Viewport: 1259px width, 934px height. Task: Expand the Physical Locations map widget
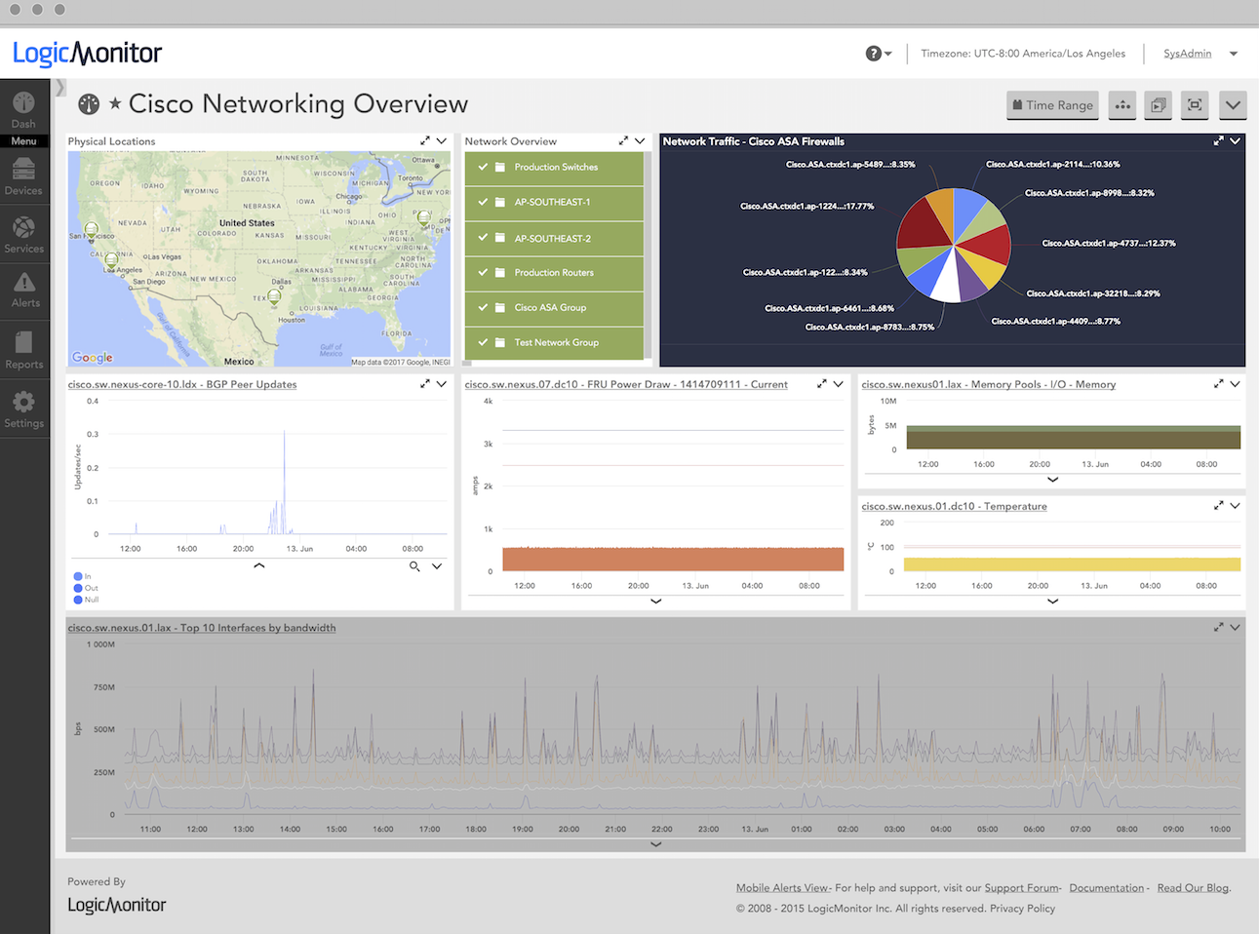pos(425,141)
